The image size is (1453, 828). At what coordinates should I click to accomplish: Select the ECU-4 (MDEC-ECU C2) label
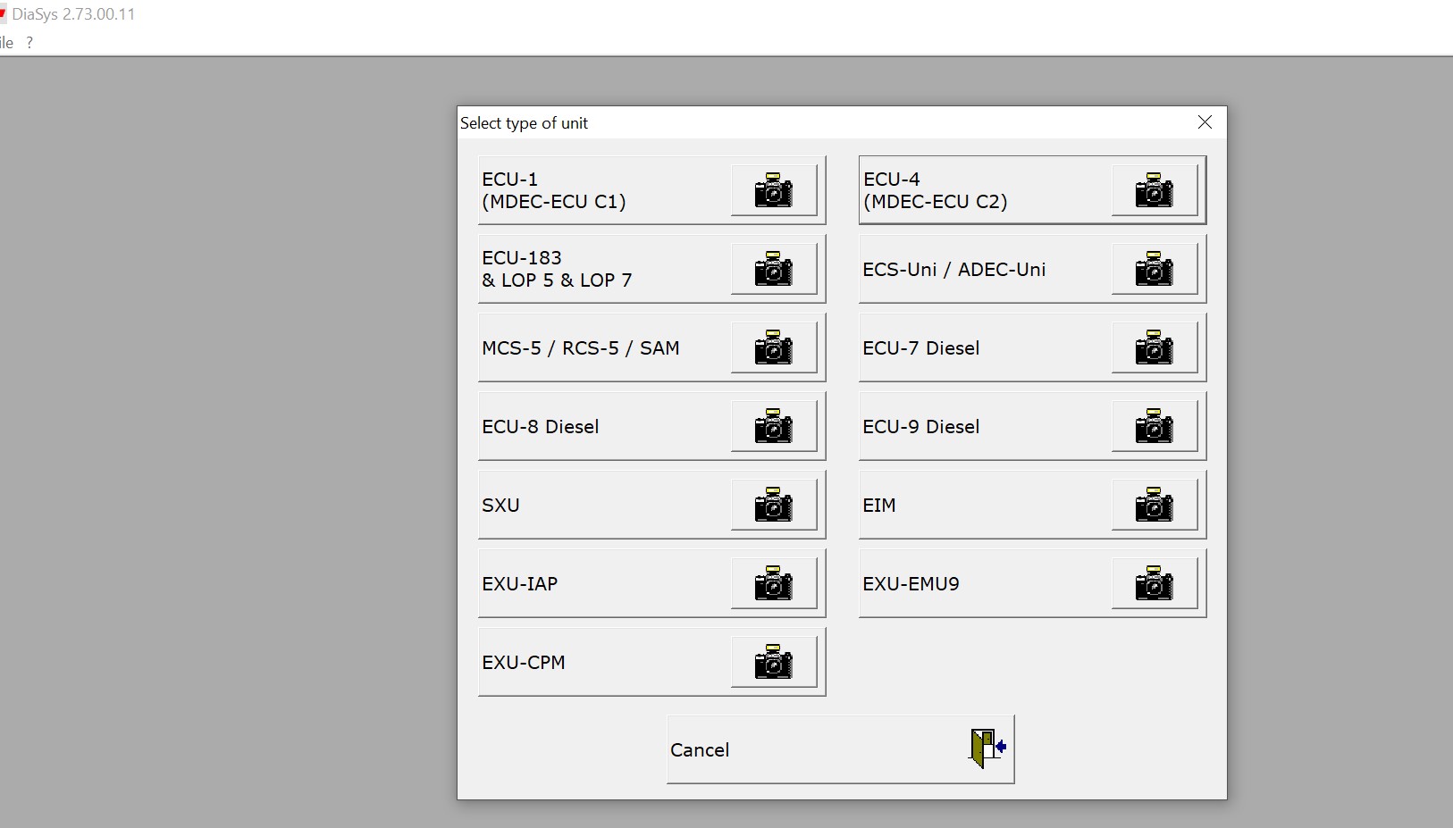click(x=936, y=190)
